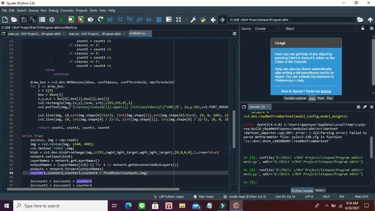Viewport: 375px width, 211px height.
Task: Browse editor tabs with the tab icon
Action: click(x=4, y=34)
